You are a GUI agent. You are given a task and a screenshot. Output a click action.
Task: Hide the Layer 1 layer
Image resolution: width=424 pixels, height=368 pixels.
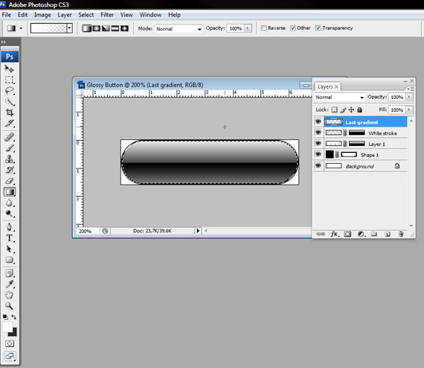point(318,144)
